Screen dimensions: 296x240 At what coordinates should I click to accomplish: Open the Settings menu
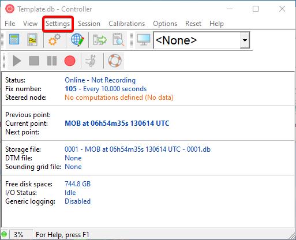coord(58,24)
